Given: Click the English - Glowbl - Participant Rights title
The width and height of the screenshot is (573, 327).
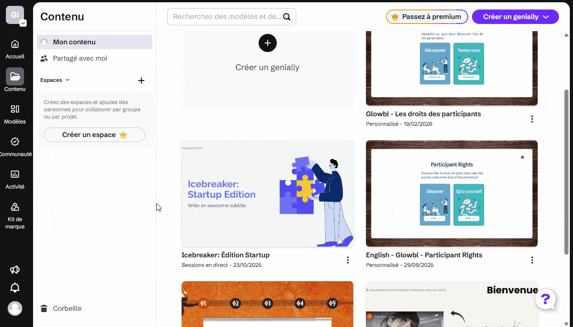Looking at the screenshot, I should tap(424, 255).
